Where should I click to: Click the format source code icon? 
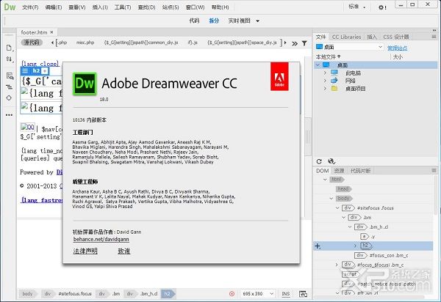10,87
